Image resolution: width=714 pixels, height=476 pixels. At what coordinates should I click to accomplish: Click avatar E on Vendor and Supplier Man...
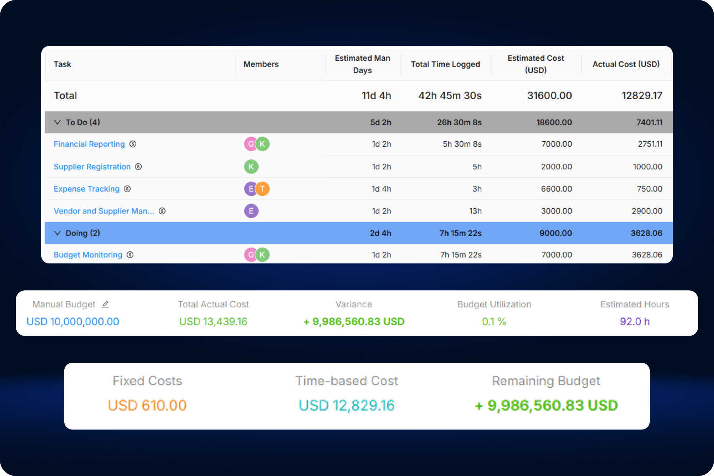(x=251, y=211)
